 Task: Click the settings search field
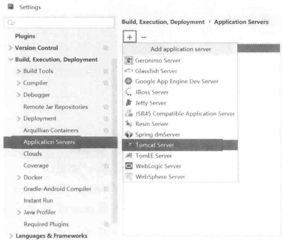coord(59,23)
